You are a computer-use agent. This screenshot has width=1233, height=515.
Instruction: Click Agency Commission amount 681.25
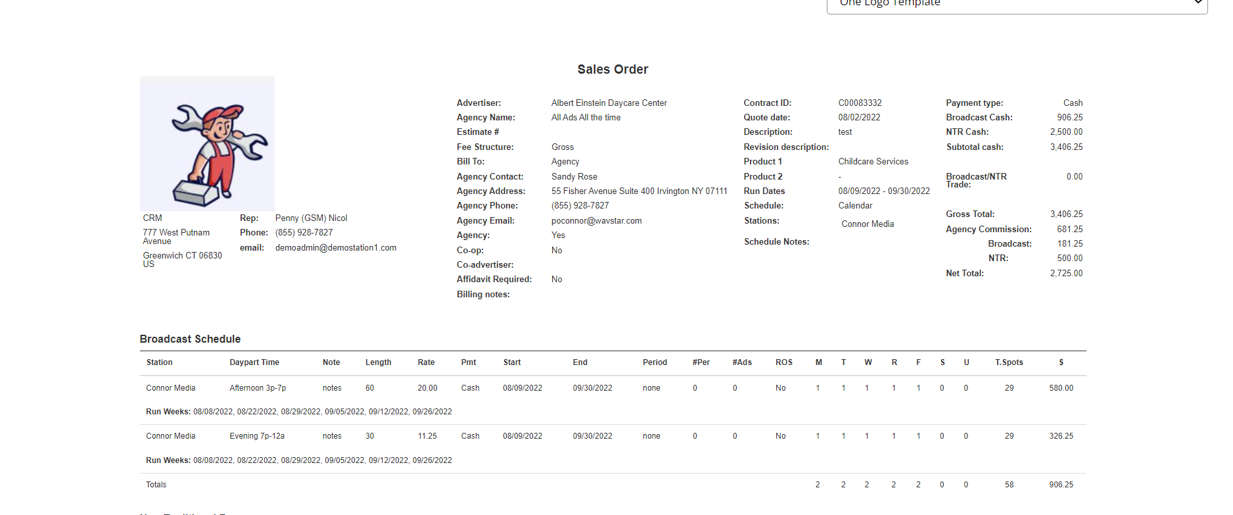(1069, 230)
